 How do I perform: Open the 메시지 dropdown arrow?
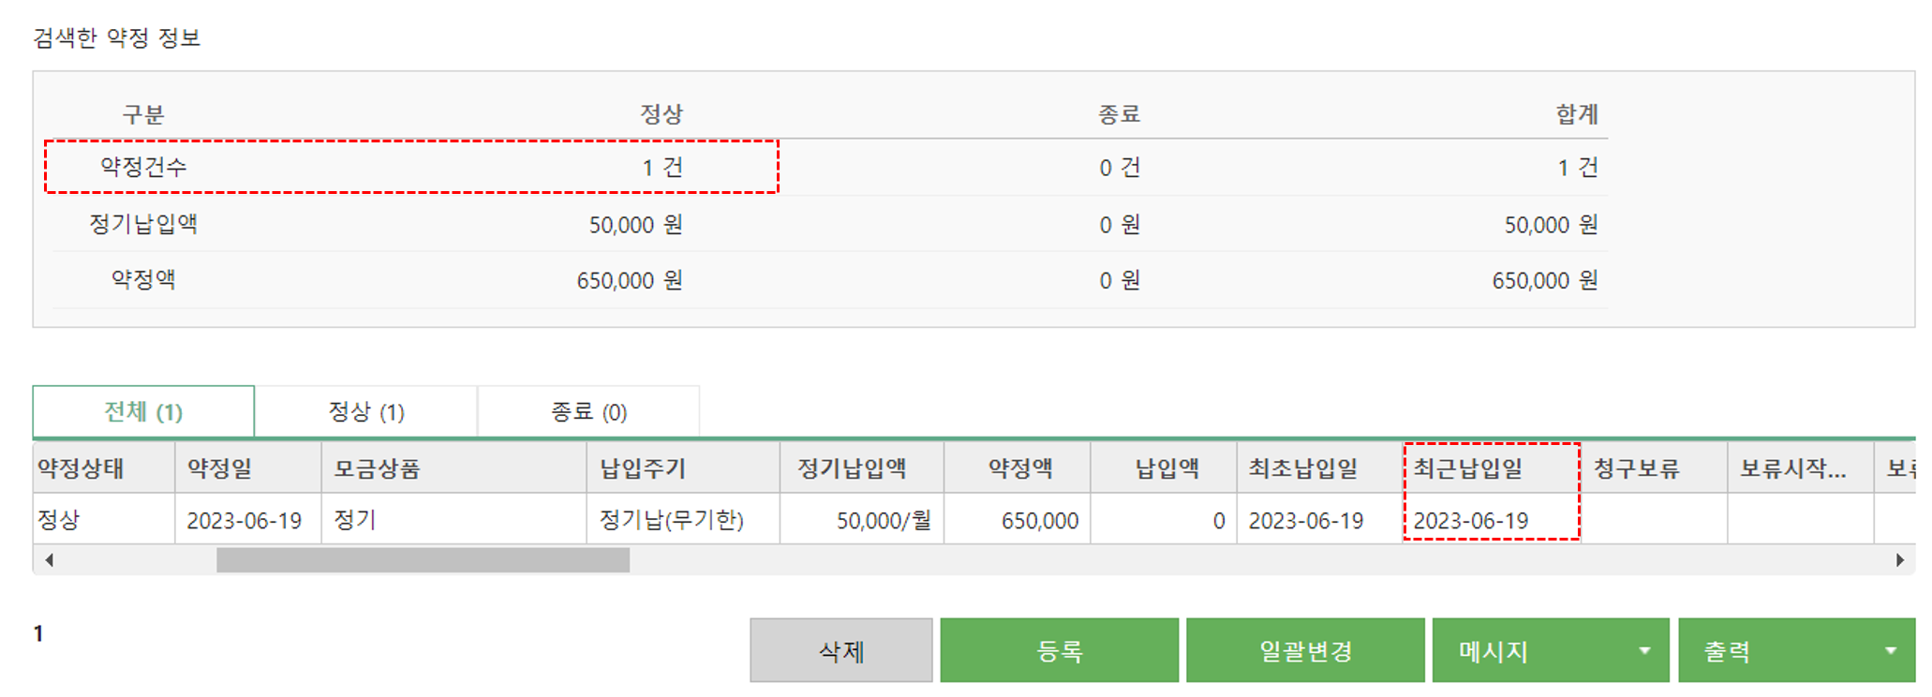pos(1644,651)
